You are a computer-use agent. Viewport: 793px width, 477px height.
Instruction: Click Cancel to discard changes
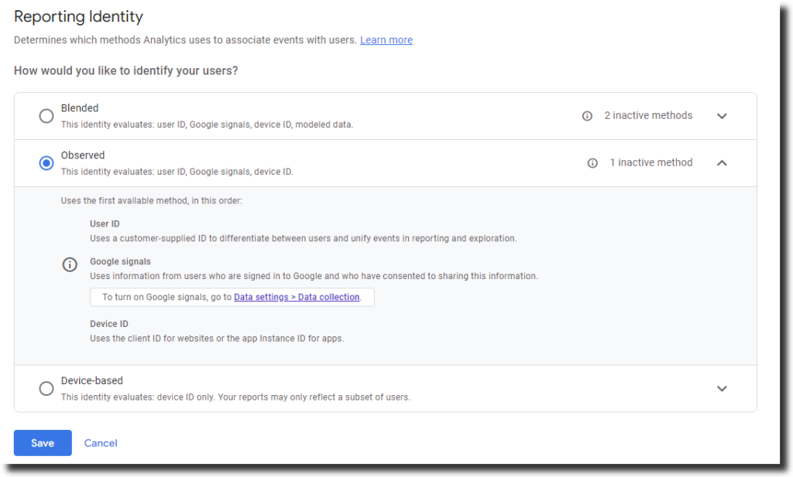point(101,443)
